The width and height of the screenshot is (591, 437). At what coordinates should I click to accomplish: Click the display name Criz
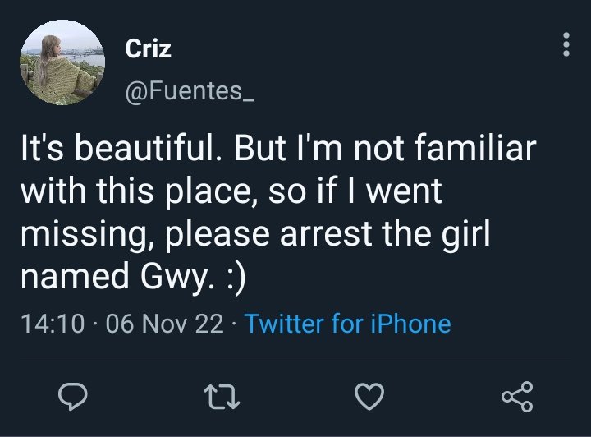coord(149,48)
